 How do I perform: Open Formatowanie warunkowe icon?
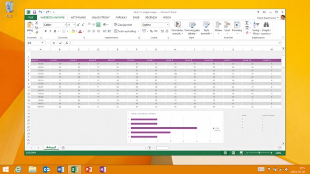[x=177, y=28]
